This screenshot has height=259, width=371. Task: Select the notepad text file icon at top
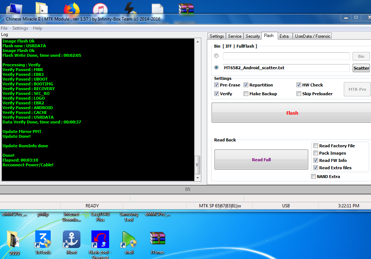[158, 9]
